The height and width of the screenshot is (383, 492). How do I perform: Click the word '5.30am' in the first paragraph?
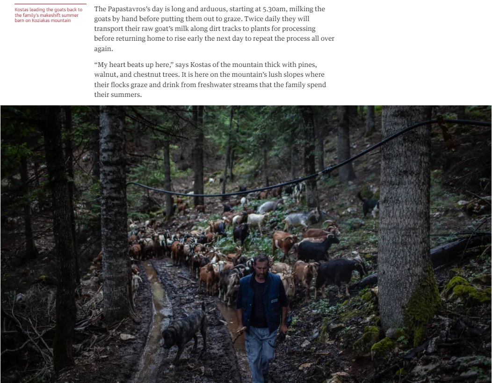coord(275,9)
